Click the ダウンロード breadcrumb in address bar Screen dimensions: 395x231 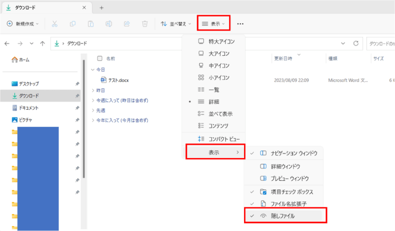(77, 43)
